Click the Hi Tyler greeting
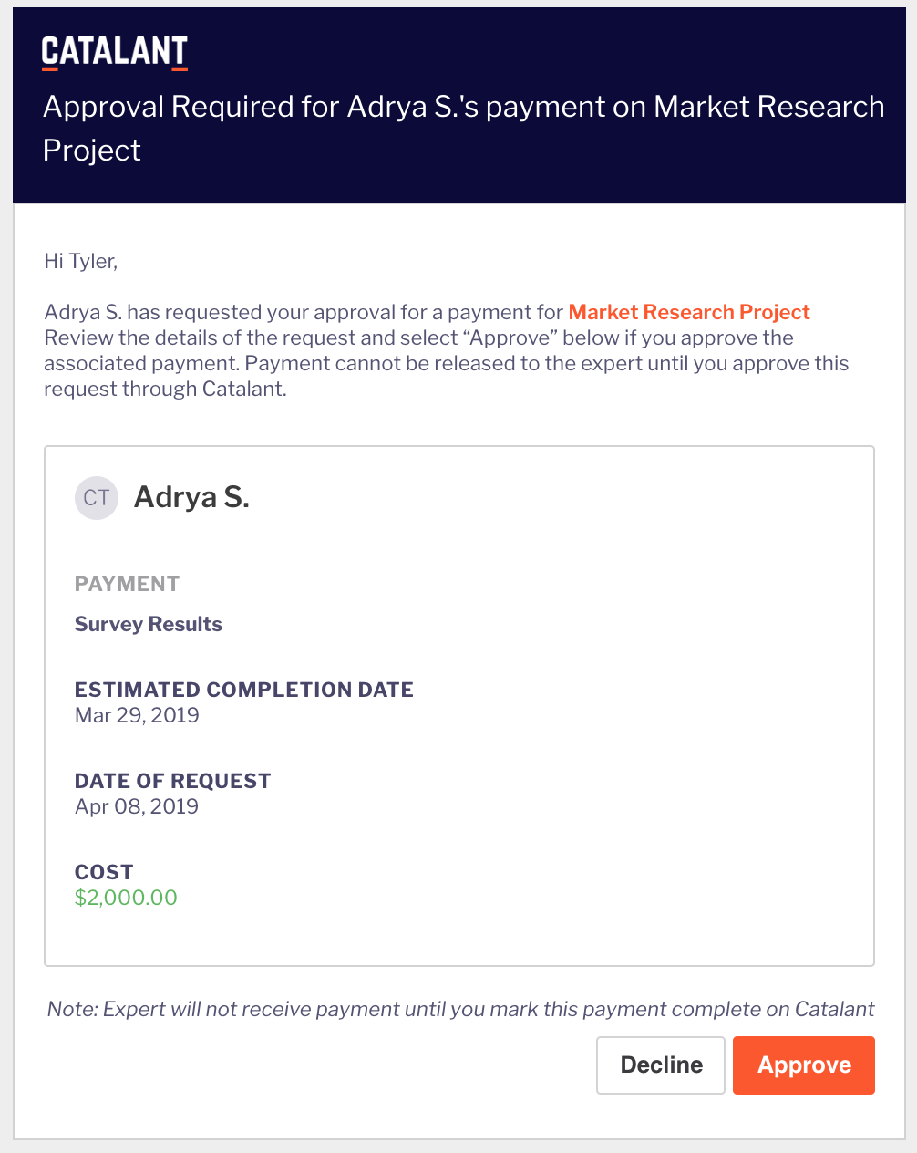The width and height of the screenshot is (917, 1153). point(81,261)
